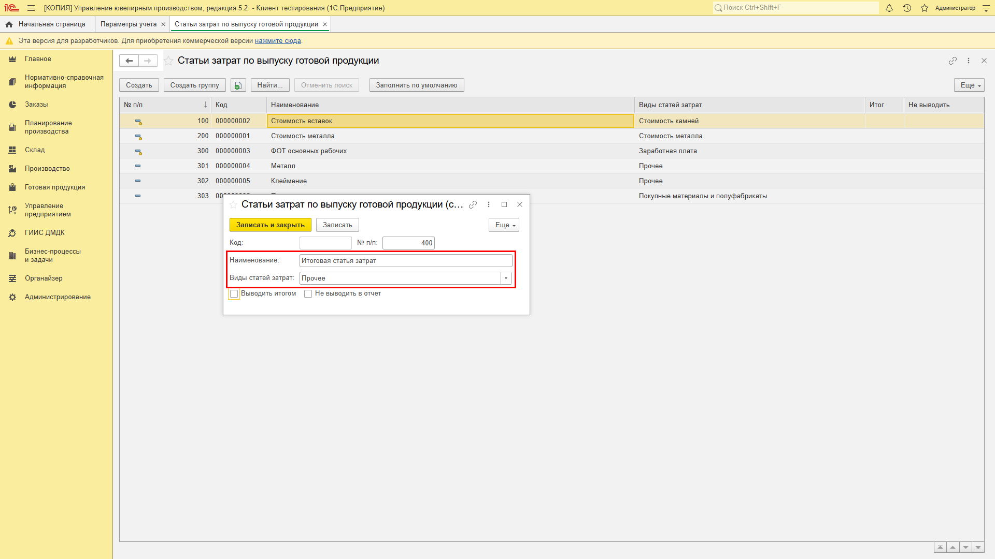Expand the Еще dropdown in main toolbar

(x=970, y=85)
